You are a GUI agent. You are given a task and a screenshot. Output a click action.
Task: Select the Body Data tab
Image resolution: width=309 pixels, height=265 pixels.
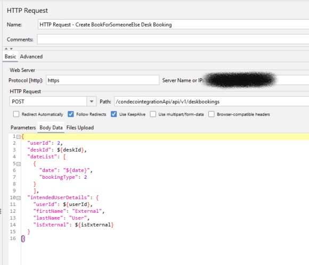(x=51, y=128)
